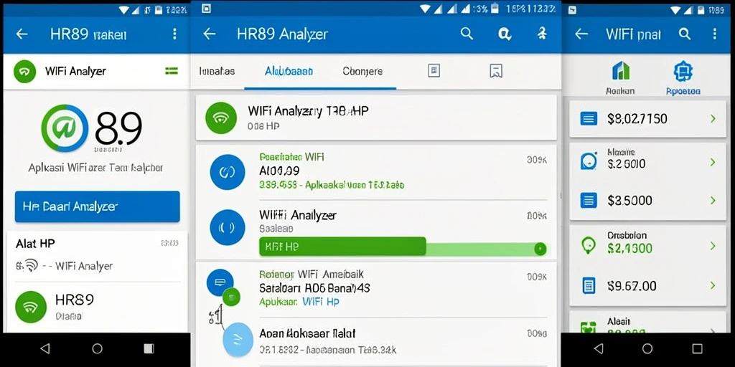This screenshot has height=367, width=735.
Task: Go back from the WiFi right screen
Action: 581,34
